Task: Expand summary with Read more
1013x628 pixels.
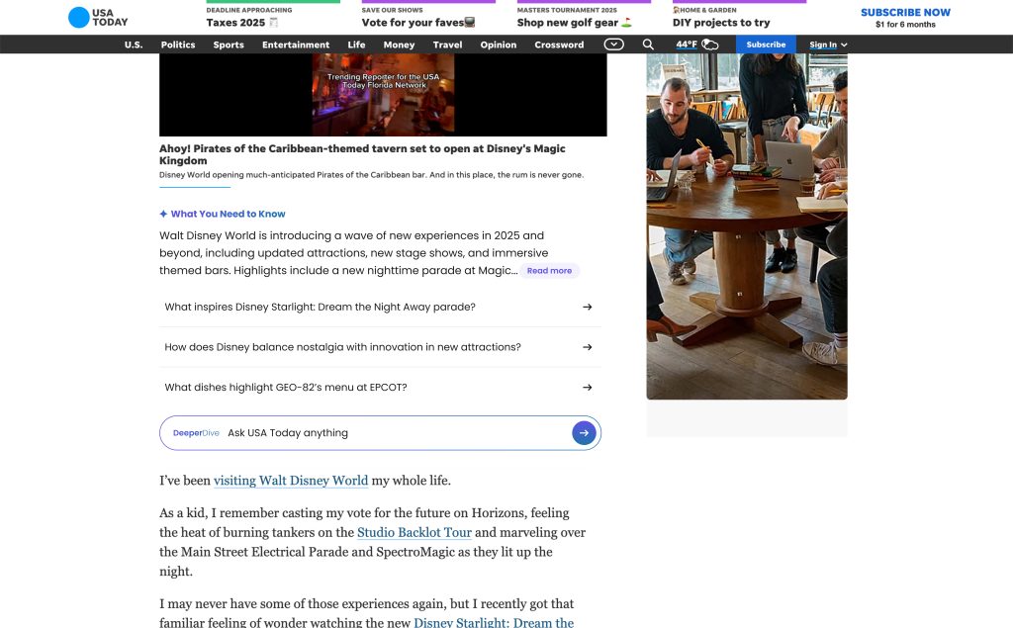Action: point(549,271)
